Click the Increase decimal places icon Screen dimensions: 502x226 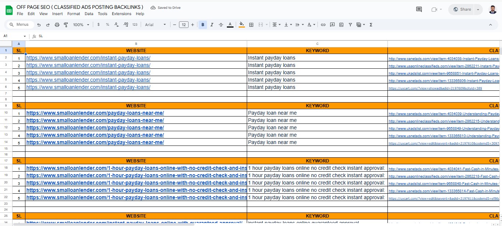[126, 25]
